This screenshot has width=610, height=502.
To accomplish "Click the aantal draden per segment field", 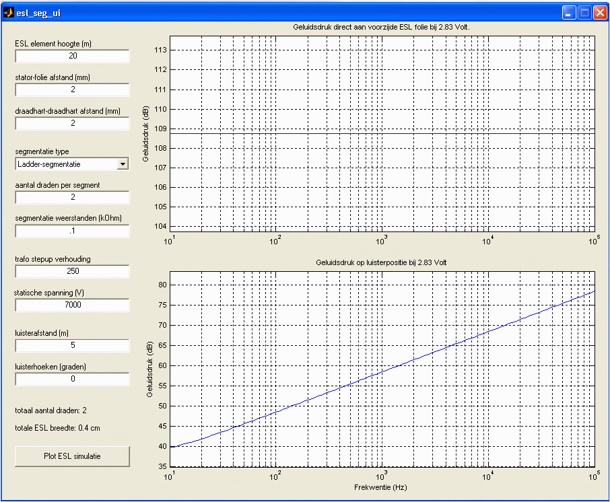I will 72,197.
